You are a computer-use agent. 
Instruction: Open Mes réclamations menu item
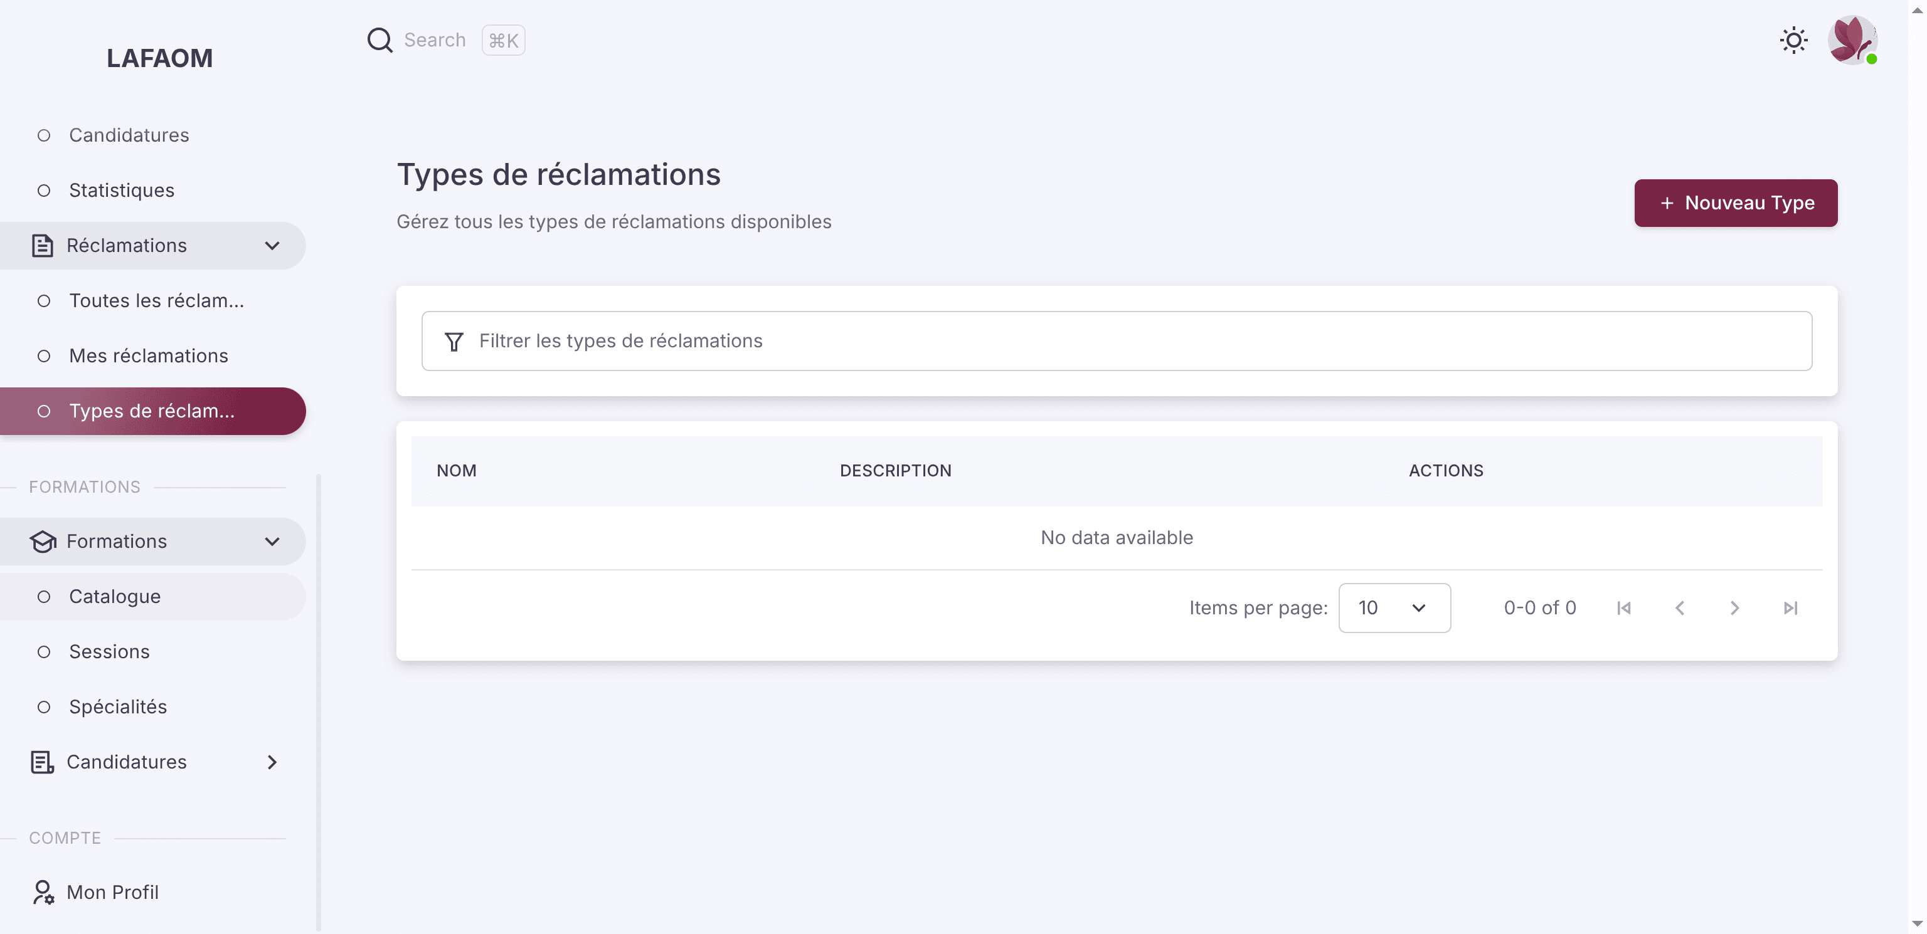[152, 356]
